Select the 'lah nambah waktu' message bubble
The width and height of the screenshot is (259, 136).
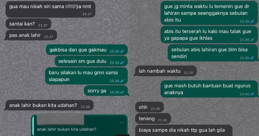click(x=165, y=71)
